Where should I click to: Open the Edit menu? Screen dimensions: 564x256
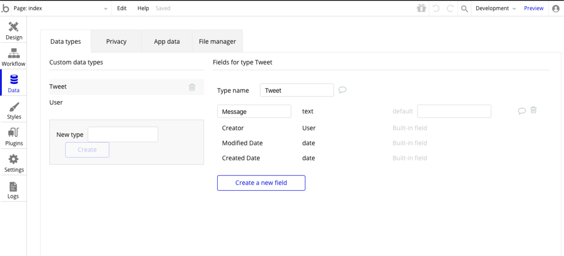[x=122, y=8]
